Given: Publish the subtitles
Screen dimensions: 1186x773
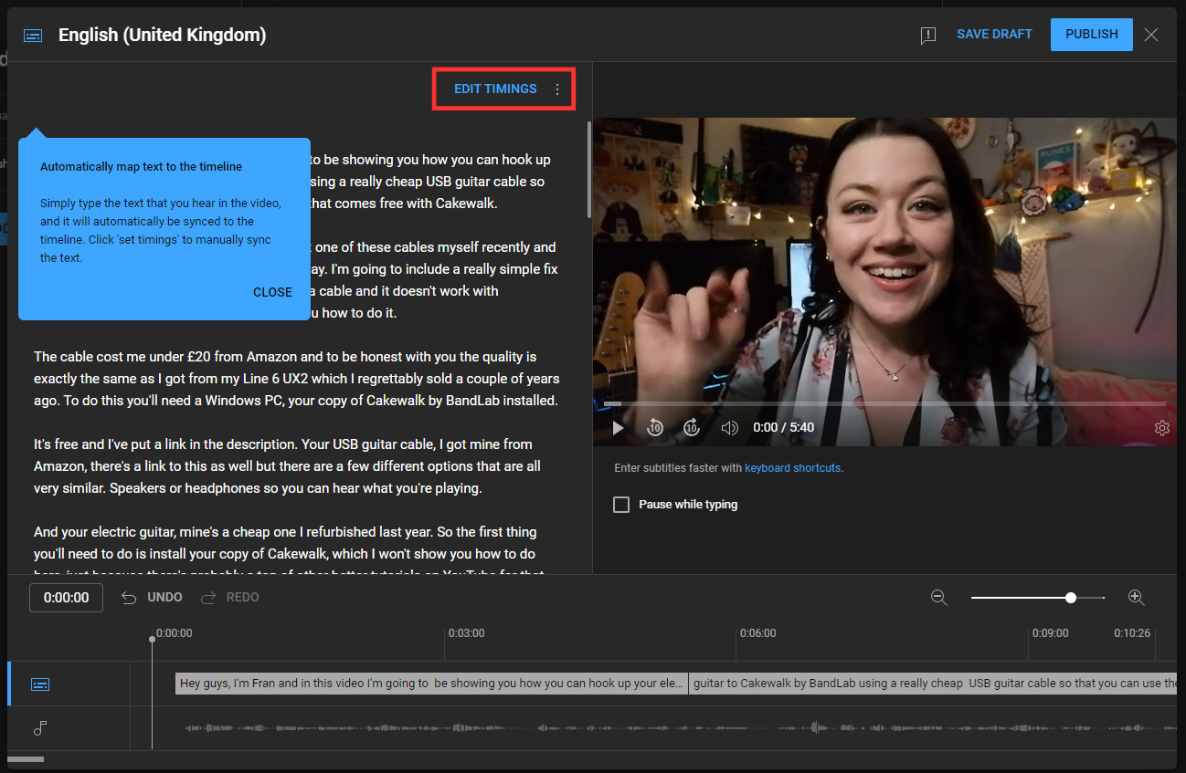Looking at the screenshot, I should tap(1091, 34).
